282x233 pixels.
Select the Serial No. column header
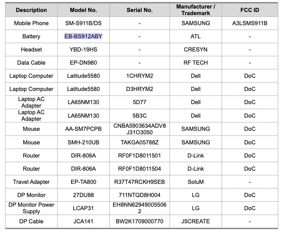click(x=139, y=10)
